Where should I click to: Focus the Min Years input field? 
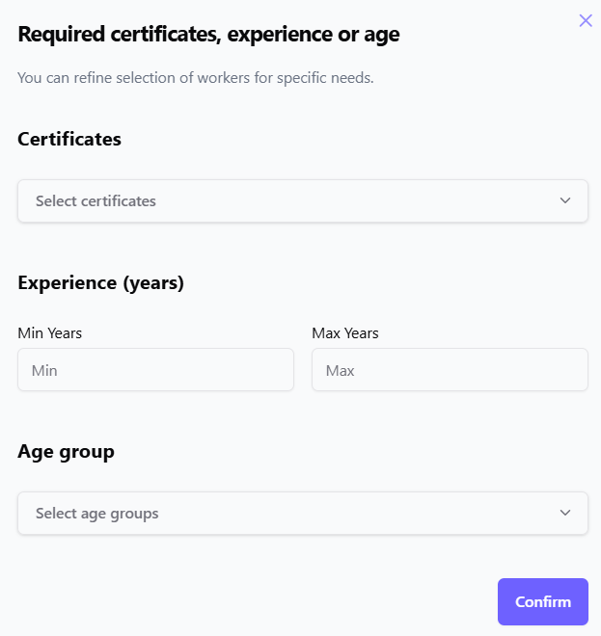click(x=155, y=370)
